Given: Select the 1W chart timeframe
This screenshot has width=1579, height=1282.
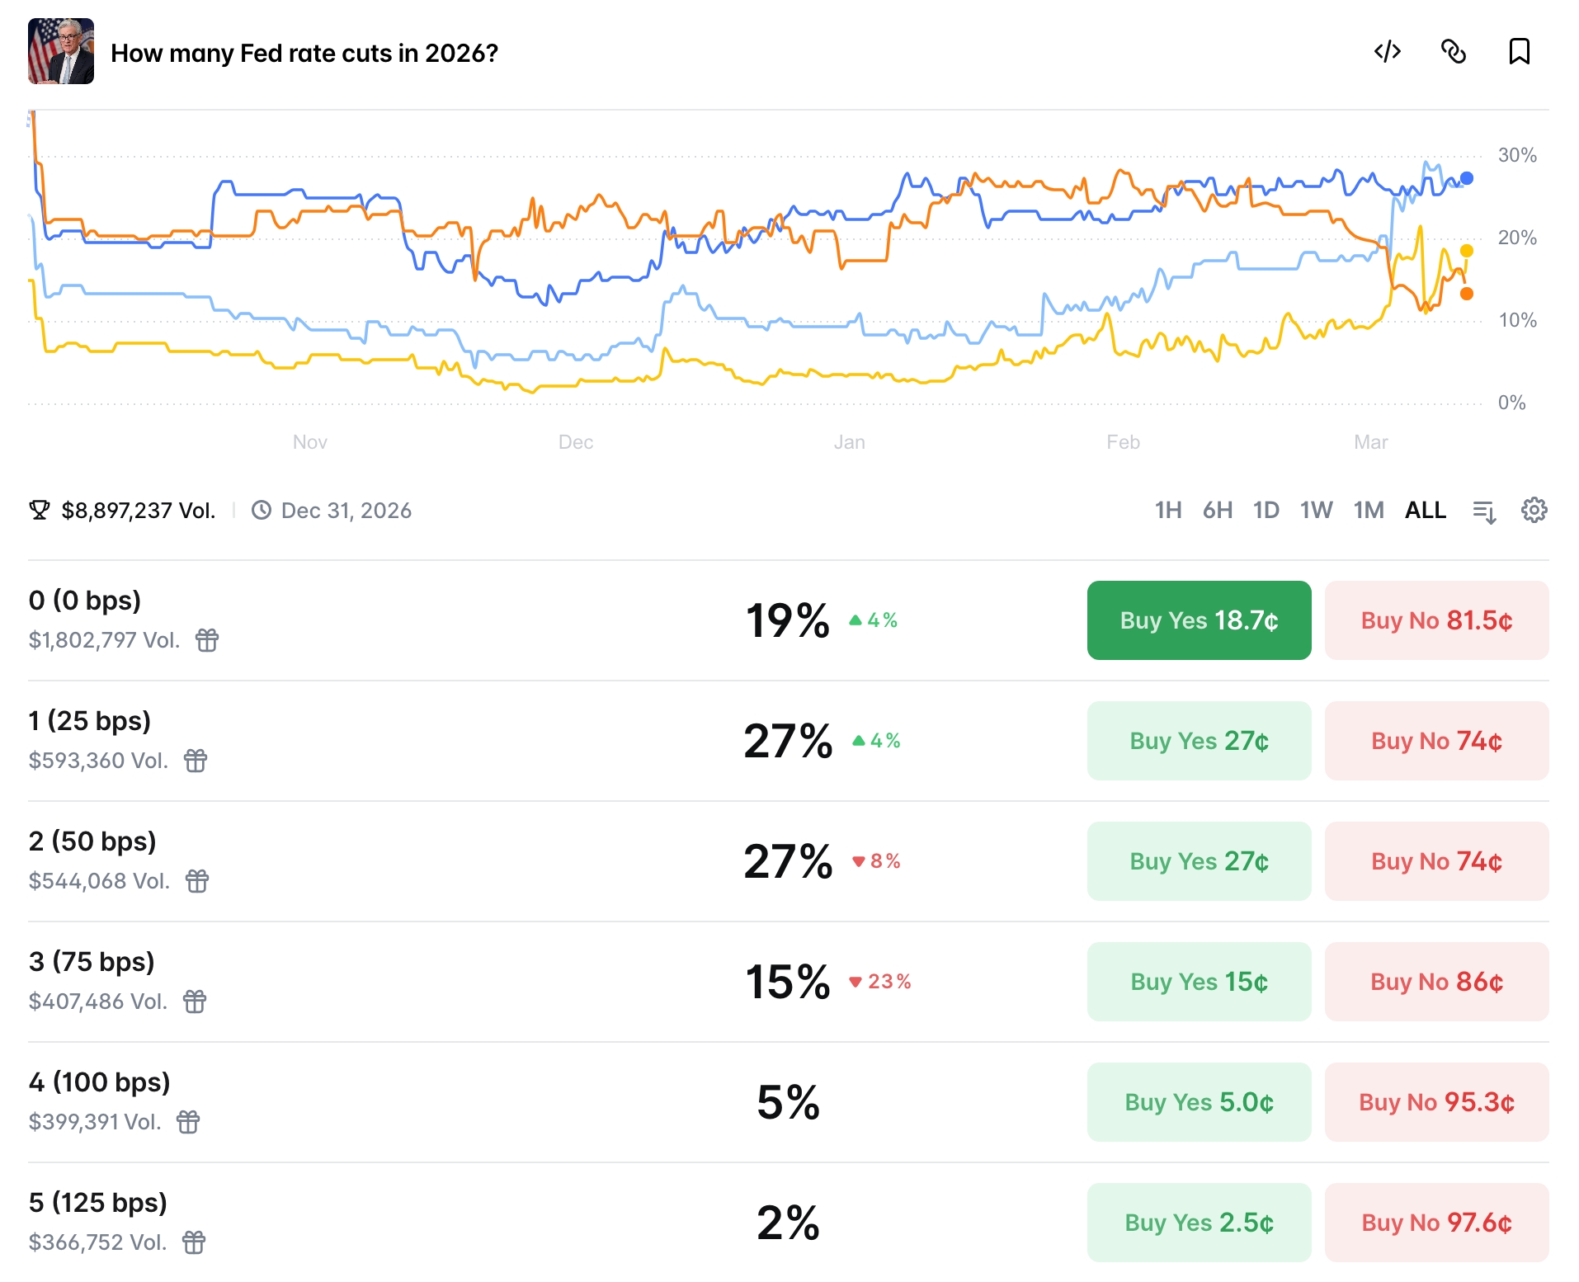Looking at the screenshot, I should coord(1316,511).
